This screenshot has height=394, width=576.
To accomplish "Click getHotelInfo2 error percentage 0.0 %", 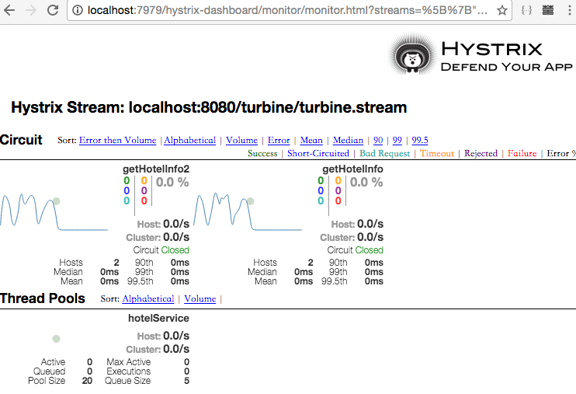I will (172, 182).
